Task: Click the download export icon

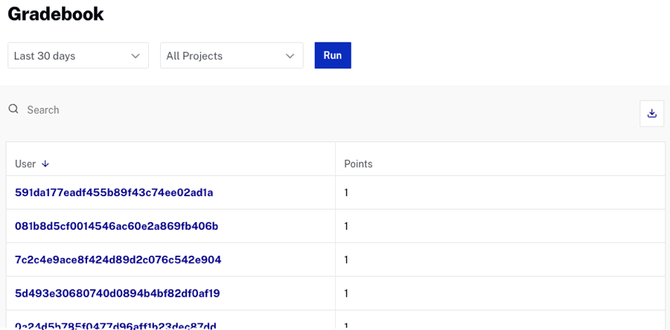Action: tap(652, 113)
